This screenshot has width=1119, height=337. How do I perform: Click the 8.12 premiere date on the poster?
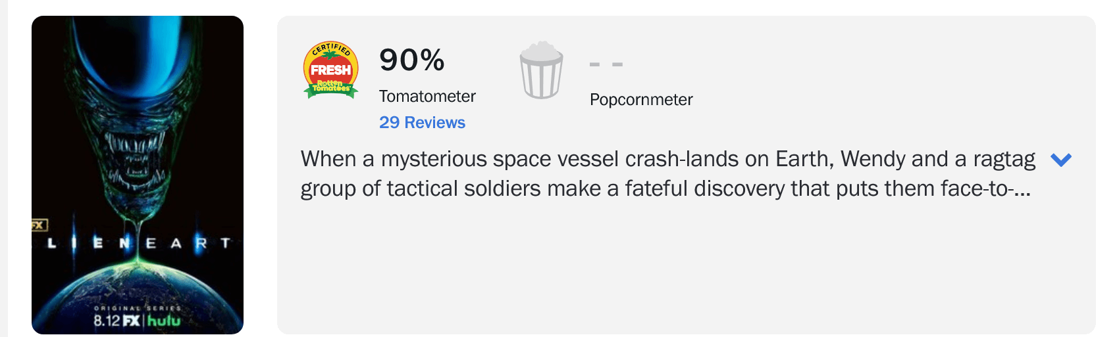click(107, 321)
